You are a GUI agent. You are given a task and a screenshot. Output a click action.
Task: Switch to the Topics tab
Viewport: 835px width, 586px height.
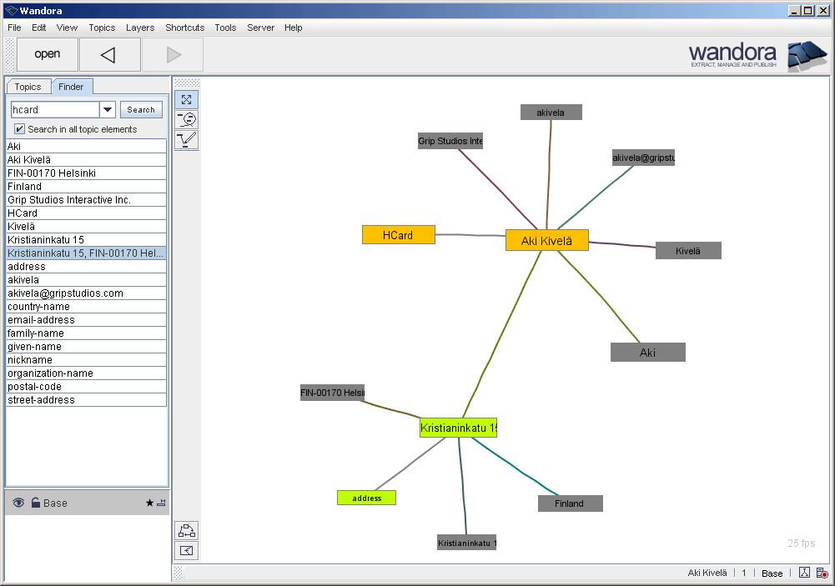coord(28,86)
